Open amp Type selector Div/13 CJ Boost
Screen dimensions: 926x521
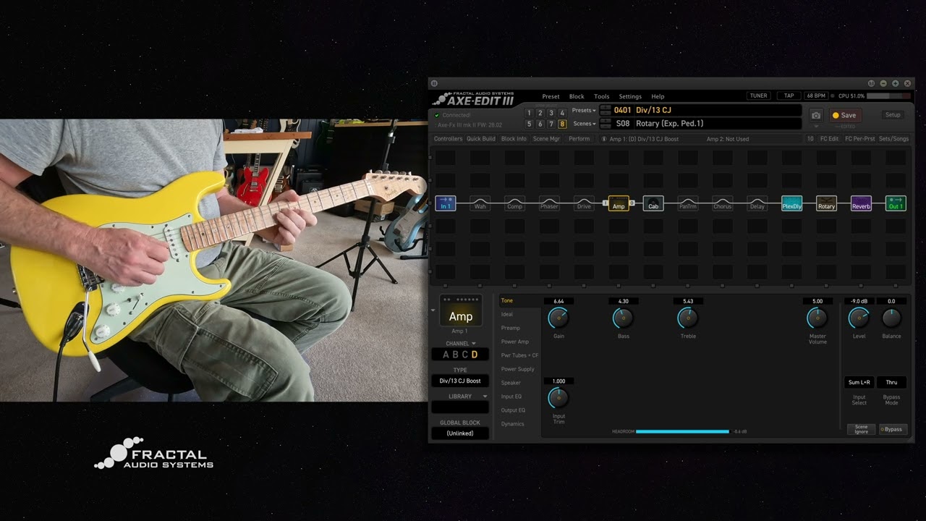coord(460,381)
